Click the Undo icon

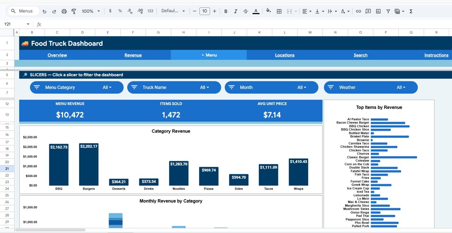pos(44,11)
